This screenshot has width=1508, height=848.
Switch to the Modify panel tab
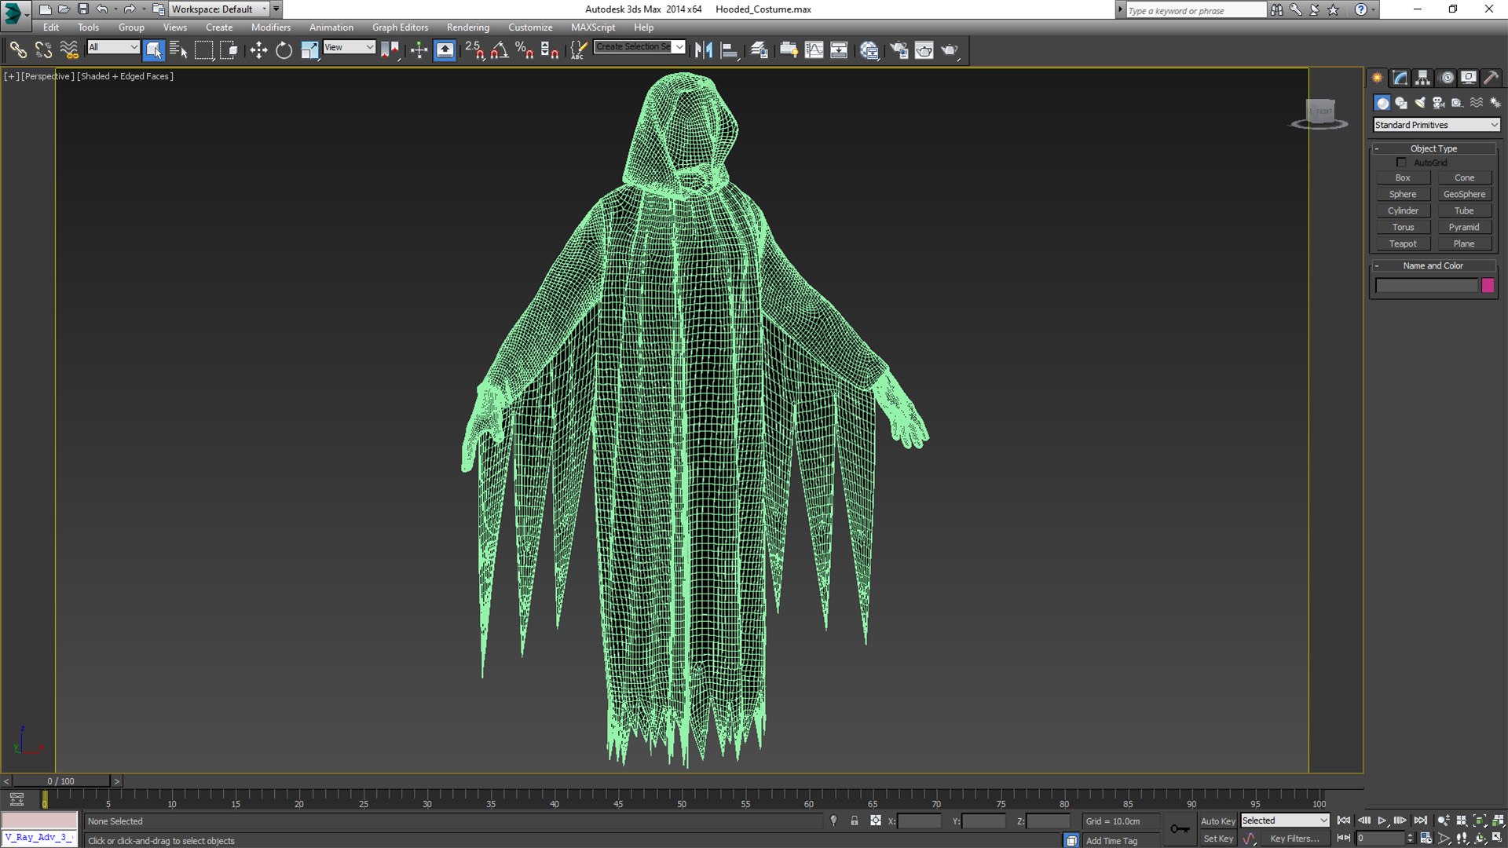[1400, 78]
